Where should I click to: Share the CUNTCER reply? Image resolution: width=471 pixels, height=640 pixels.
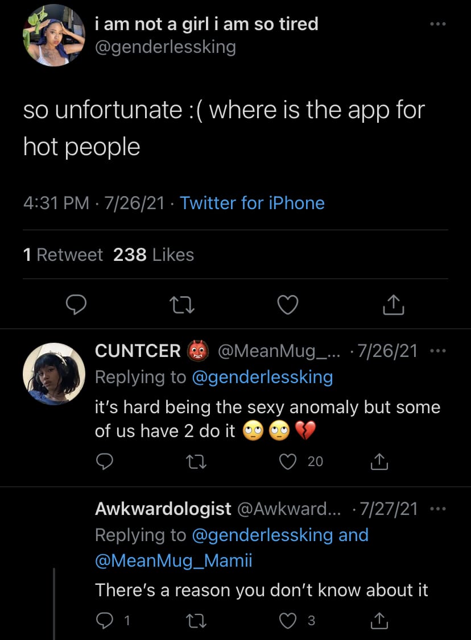pos(379,462)
